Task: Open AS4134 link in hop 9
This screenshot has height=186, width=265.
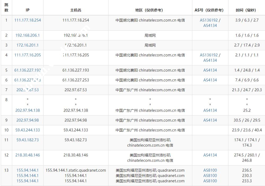Action: [x=210, y=120]
